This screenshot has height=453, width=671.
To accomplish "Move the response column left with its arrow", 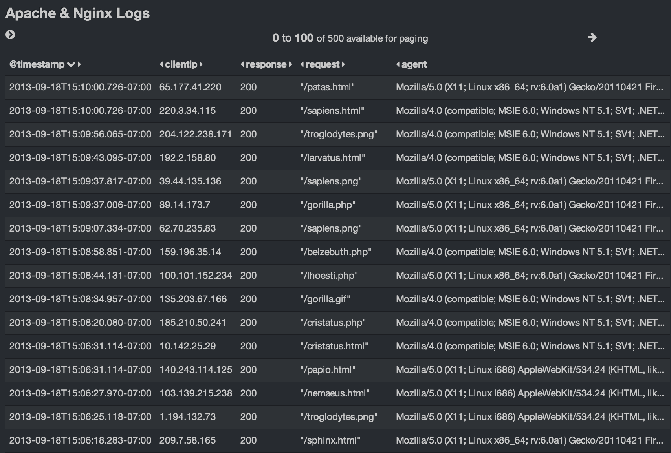I will [x=242, y=64].
